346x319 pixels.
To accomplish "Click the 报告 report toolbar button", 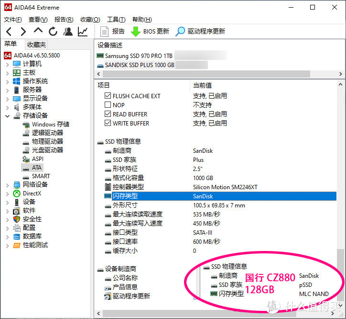I will point(112,32).
